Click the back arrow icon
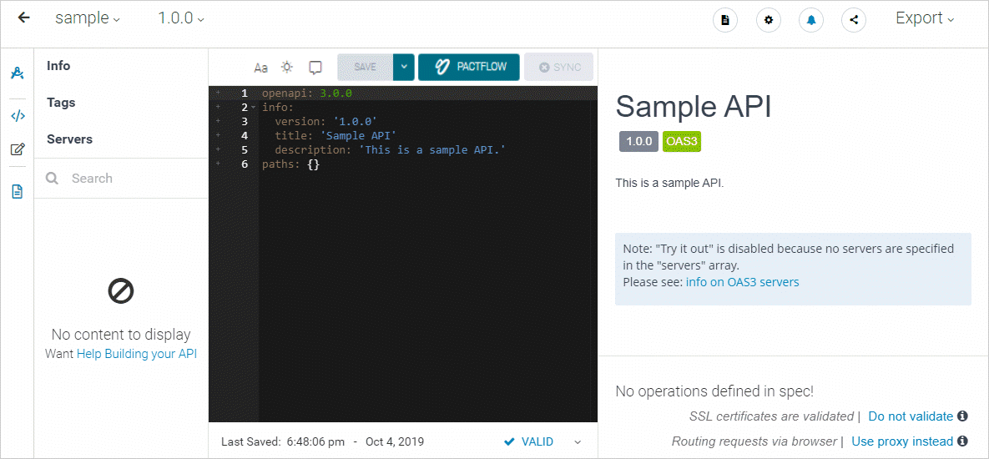989x459 pixels. [23, 18]
